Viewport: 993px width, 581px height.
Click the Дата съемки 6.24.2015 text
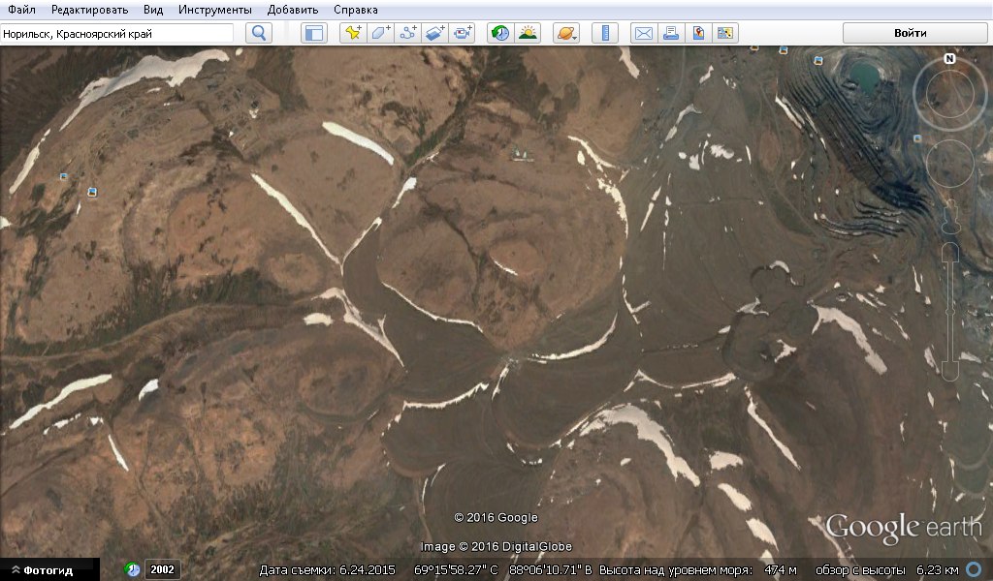click(327, 569)
